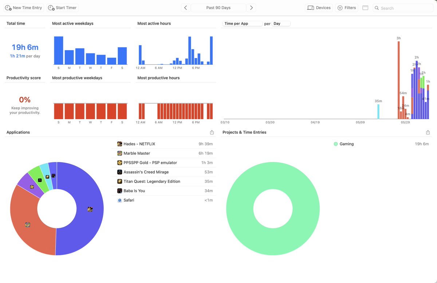Image resolution: width=437 pixels, height=283 pixels.
Task: Click the PPSSPP Gold app icon in list
Action: point(119,163)
